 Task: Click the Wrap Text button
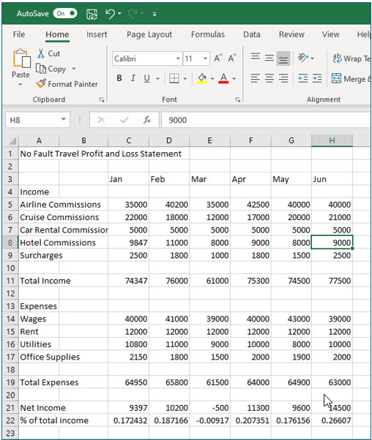click(x=351, y=58)
